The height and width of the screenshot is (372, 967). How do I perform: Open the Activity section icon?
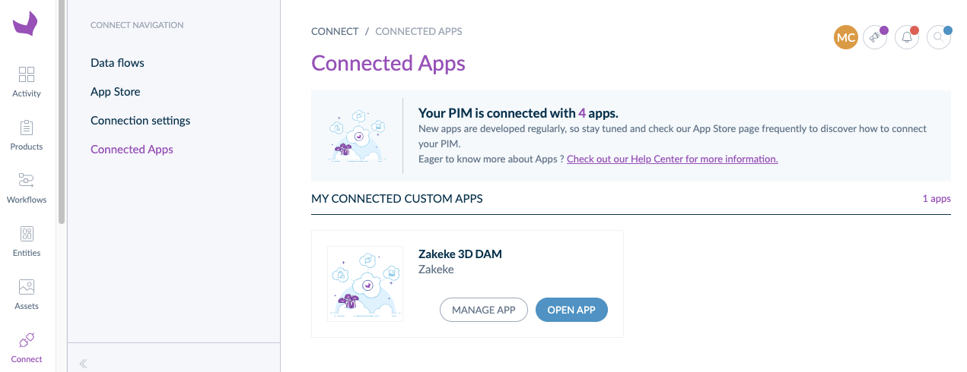[27, 74]
